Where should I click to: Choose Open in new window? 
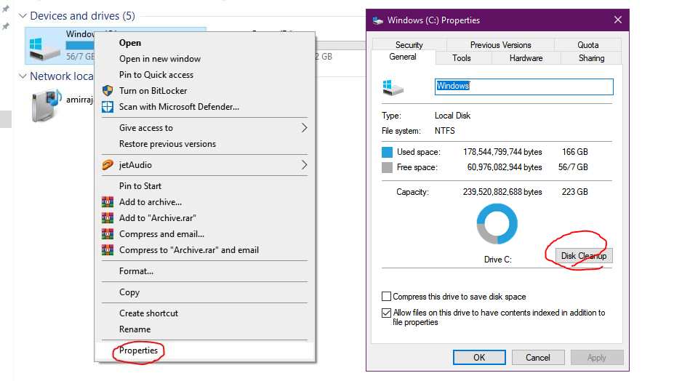click(x=160, y=58)
